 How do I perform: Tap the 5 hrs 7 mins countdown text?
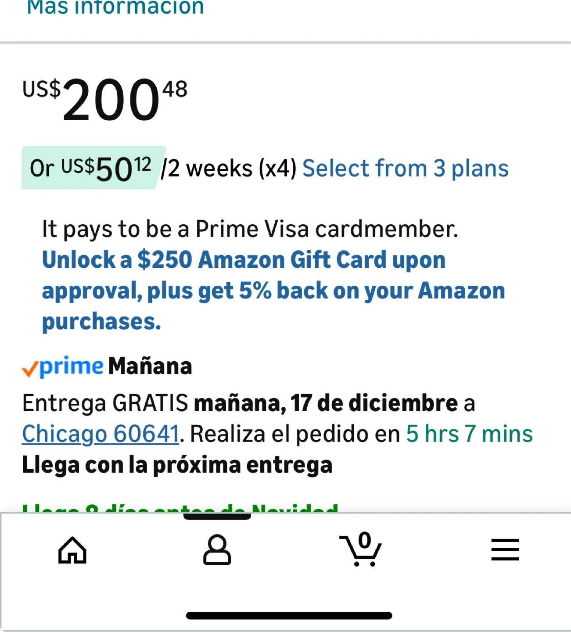click(x=469, y=434)
